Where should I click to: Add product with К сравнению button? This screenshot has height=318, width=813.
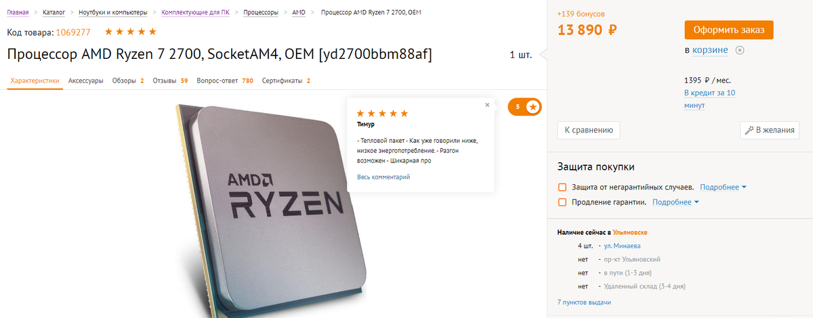[x=588, y=130]
